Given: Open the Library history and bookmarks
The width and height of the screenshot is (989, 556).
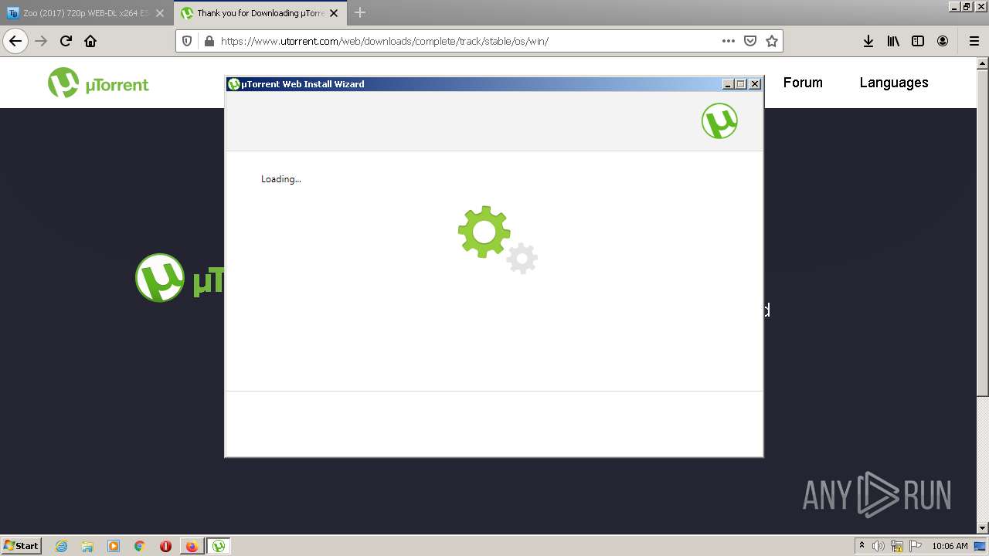Looking at the screenshot, I should point(893,41).
